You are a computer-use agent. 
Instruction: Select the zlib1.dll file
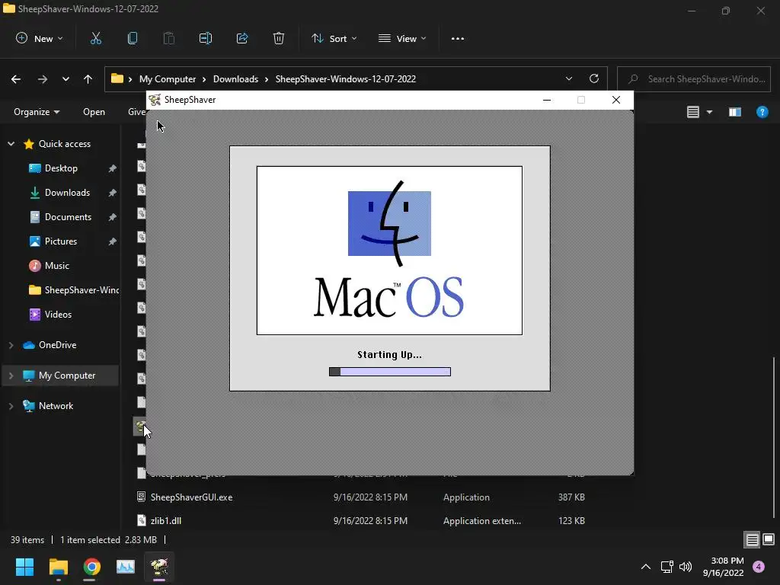coord(165,521)
